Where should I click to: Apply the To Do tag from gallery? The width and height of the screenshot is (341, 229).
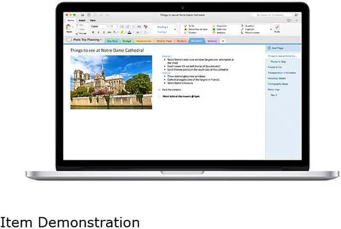coord(189,26)
